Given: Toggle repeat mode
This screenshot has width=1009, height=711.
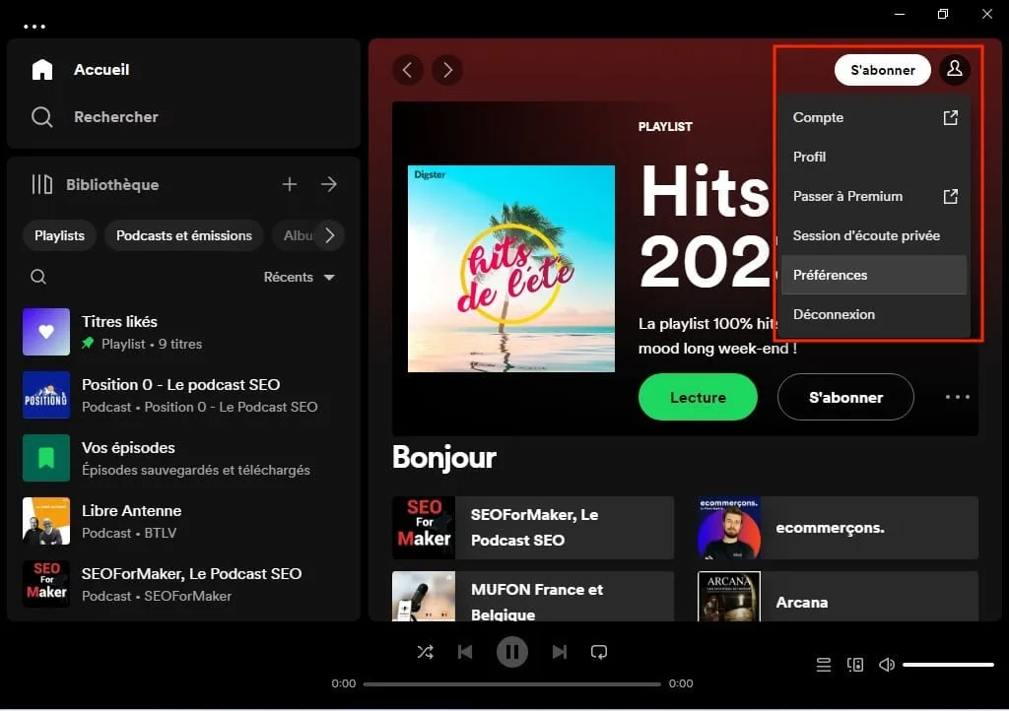Looking at the screenshot, I should pyautogui.click(x=599, y=651).
